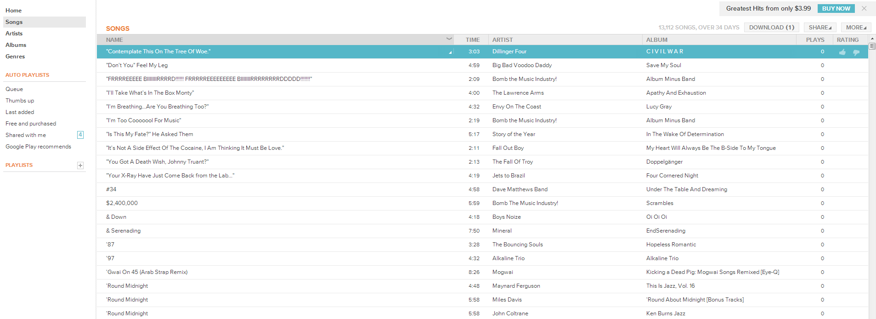Click artist The Lawrence Arms
Image resolution: width=876 pixels, height=319 pixels.
(518, 93)
